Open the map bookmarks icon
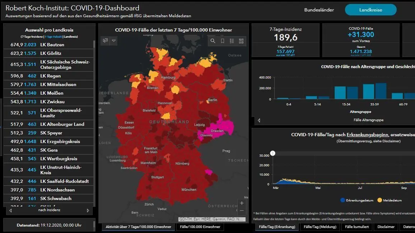This screenshot has height=233, width=415. [x=223, y=41]
